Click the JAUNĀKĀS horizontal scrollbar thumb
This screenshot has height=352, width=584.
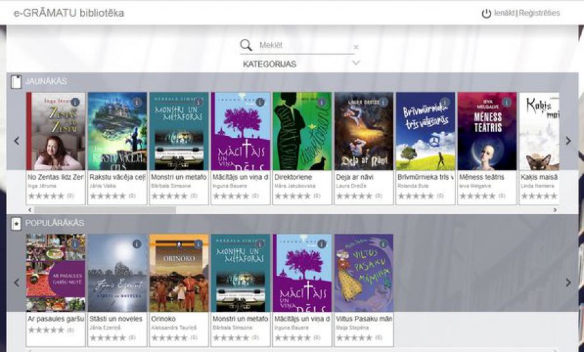point(105,210)
